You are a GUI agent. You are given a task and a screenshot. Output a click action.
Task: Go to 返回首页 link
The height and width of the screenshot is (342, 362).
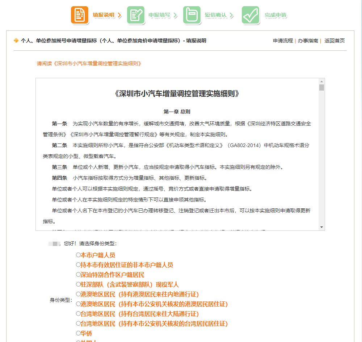334,41
